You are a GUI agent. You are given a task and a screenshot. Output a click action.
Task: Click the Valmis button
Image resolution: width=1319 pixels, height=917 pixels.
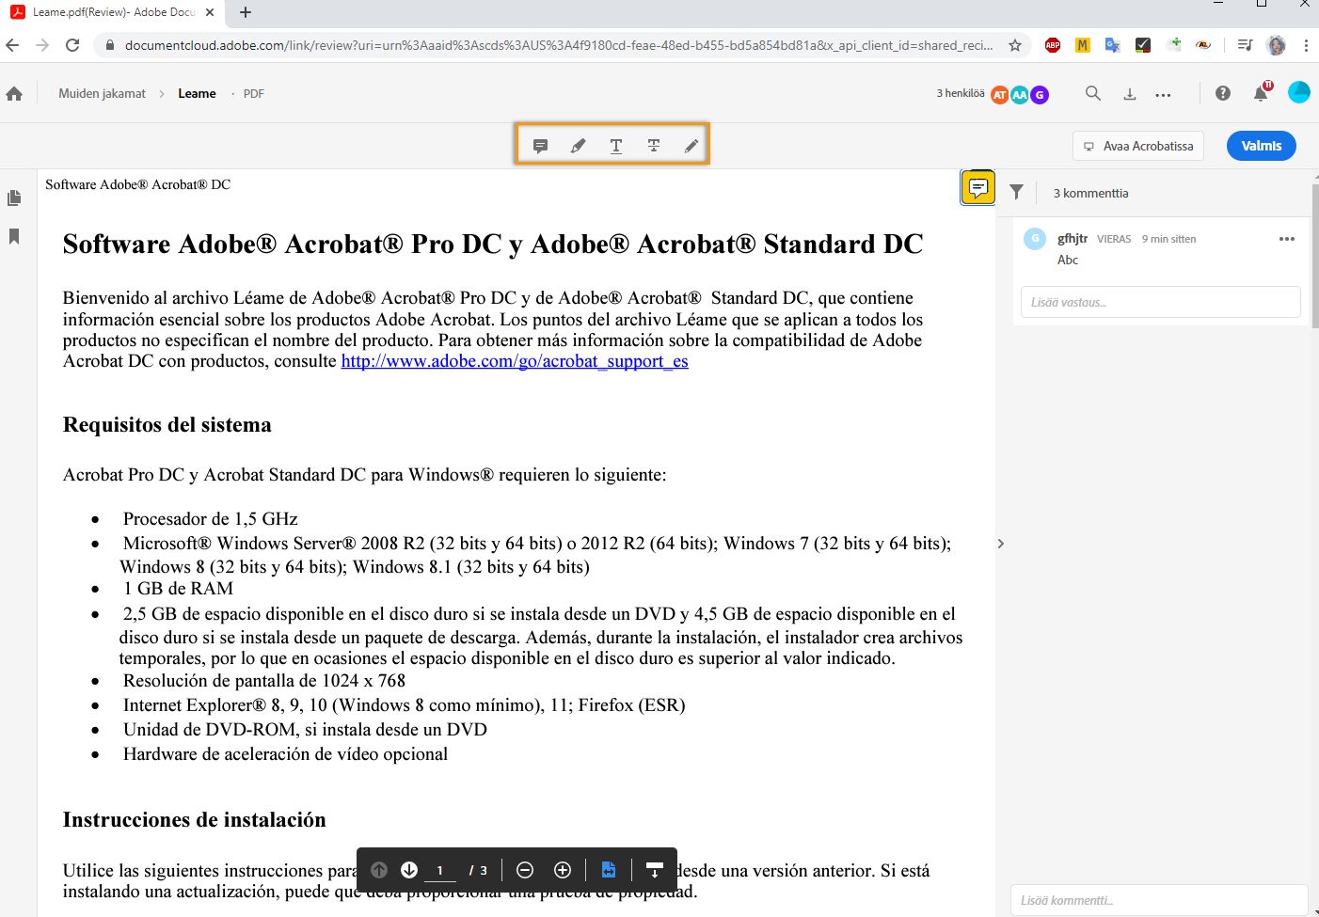click(1262, 146)
